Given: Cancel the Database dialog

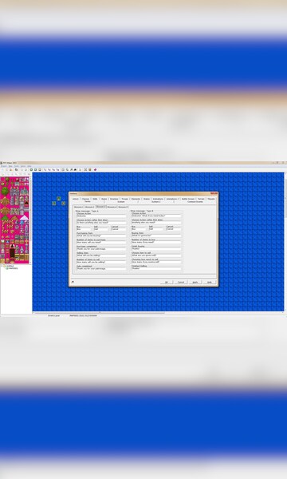Looking at the screenshot, I should pyautogui.click(x=181, y=282).
